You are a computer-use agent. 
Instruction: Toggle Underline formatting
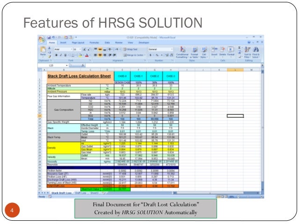(66, 55)
